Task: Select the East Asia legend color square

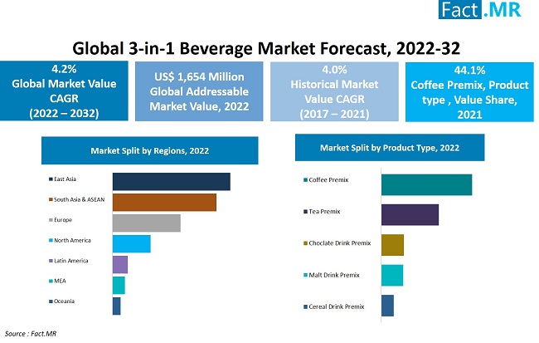Action: [x=51, y=179]
